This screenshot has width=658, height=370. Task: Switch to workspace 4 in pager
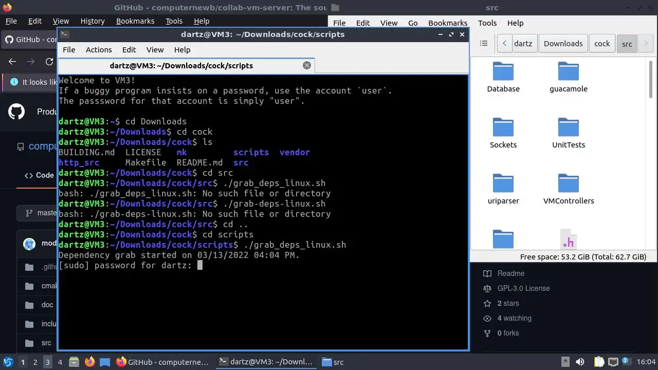[x=60, y=362]
